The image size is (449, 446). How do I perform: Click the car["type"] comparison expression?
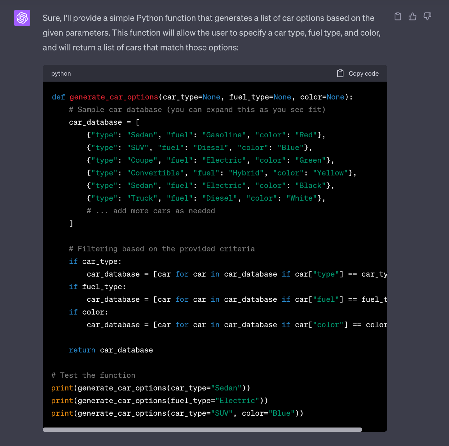point(341,274)
